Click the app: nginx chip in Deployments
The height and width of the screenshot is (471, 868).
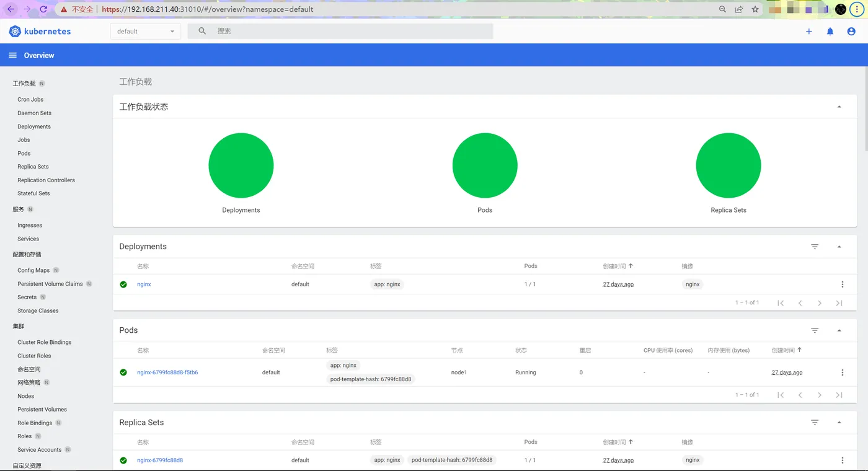[x=387, y=284]
